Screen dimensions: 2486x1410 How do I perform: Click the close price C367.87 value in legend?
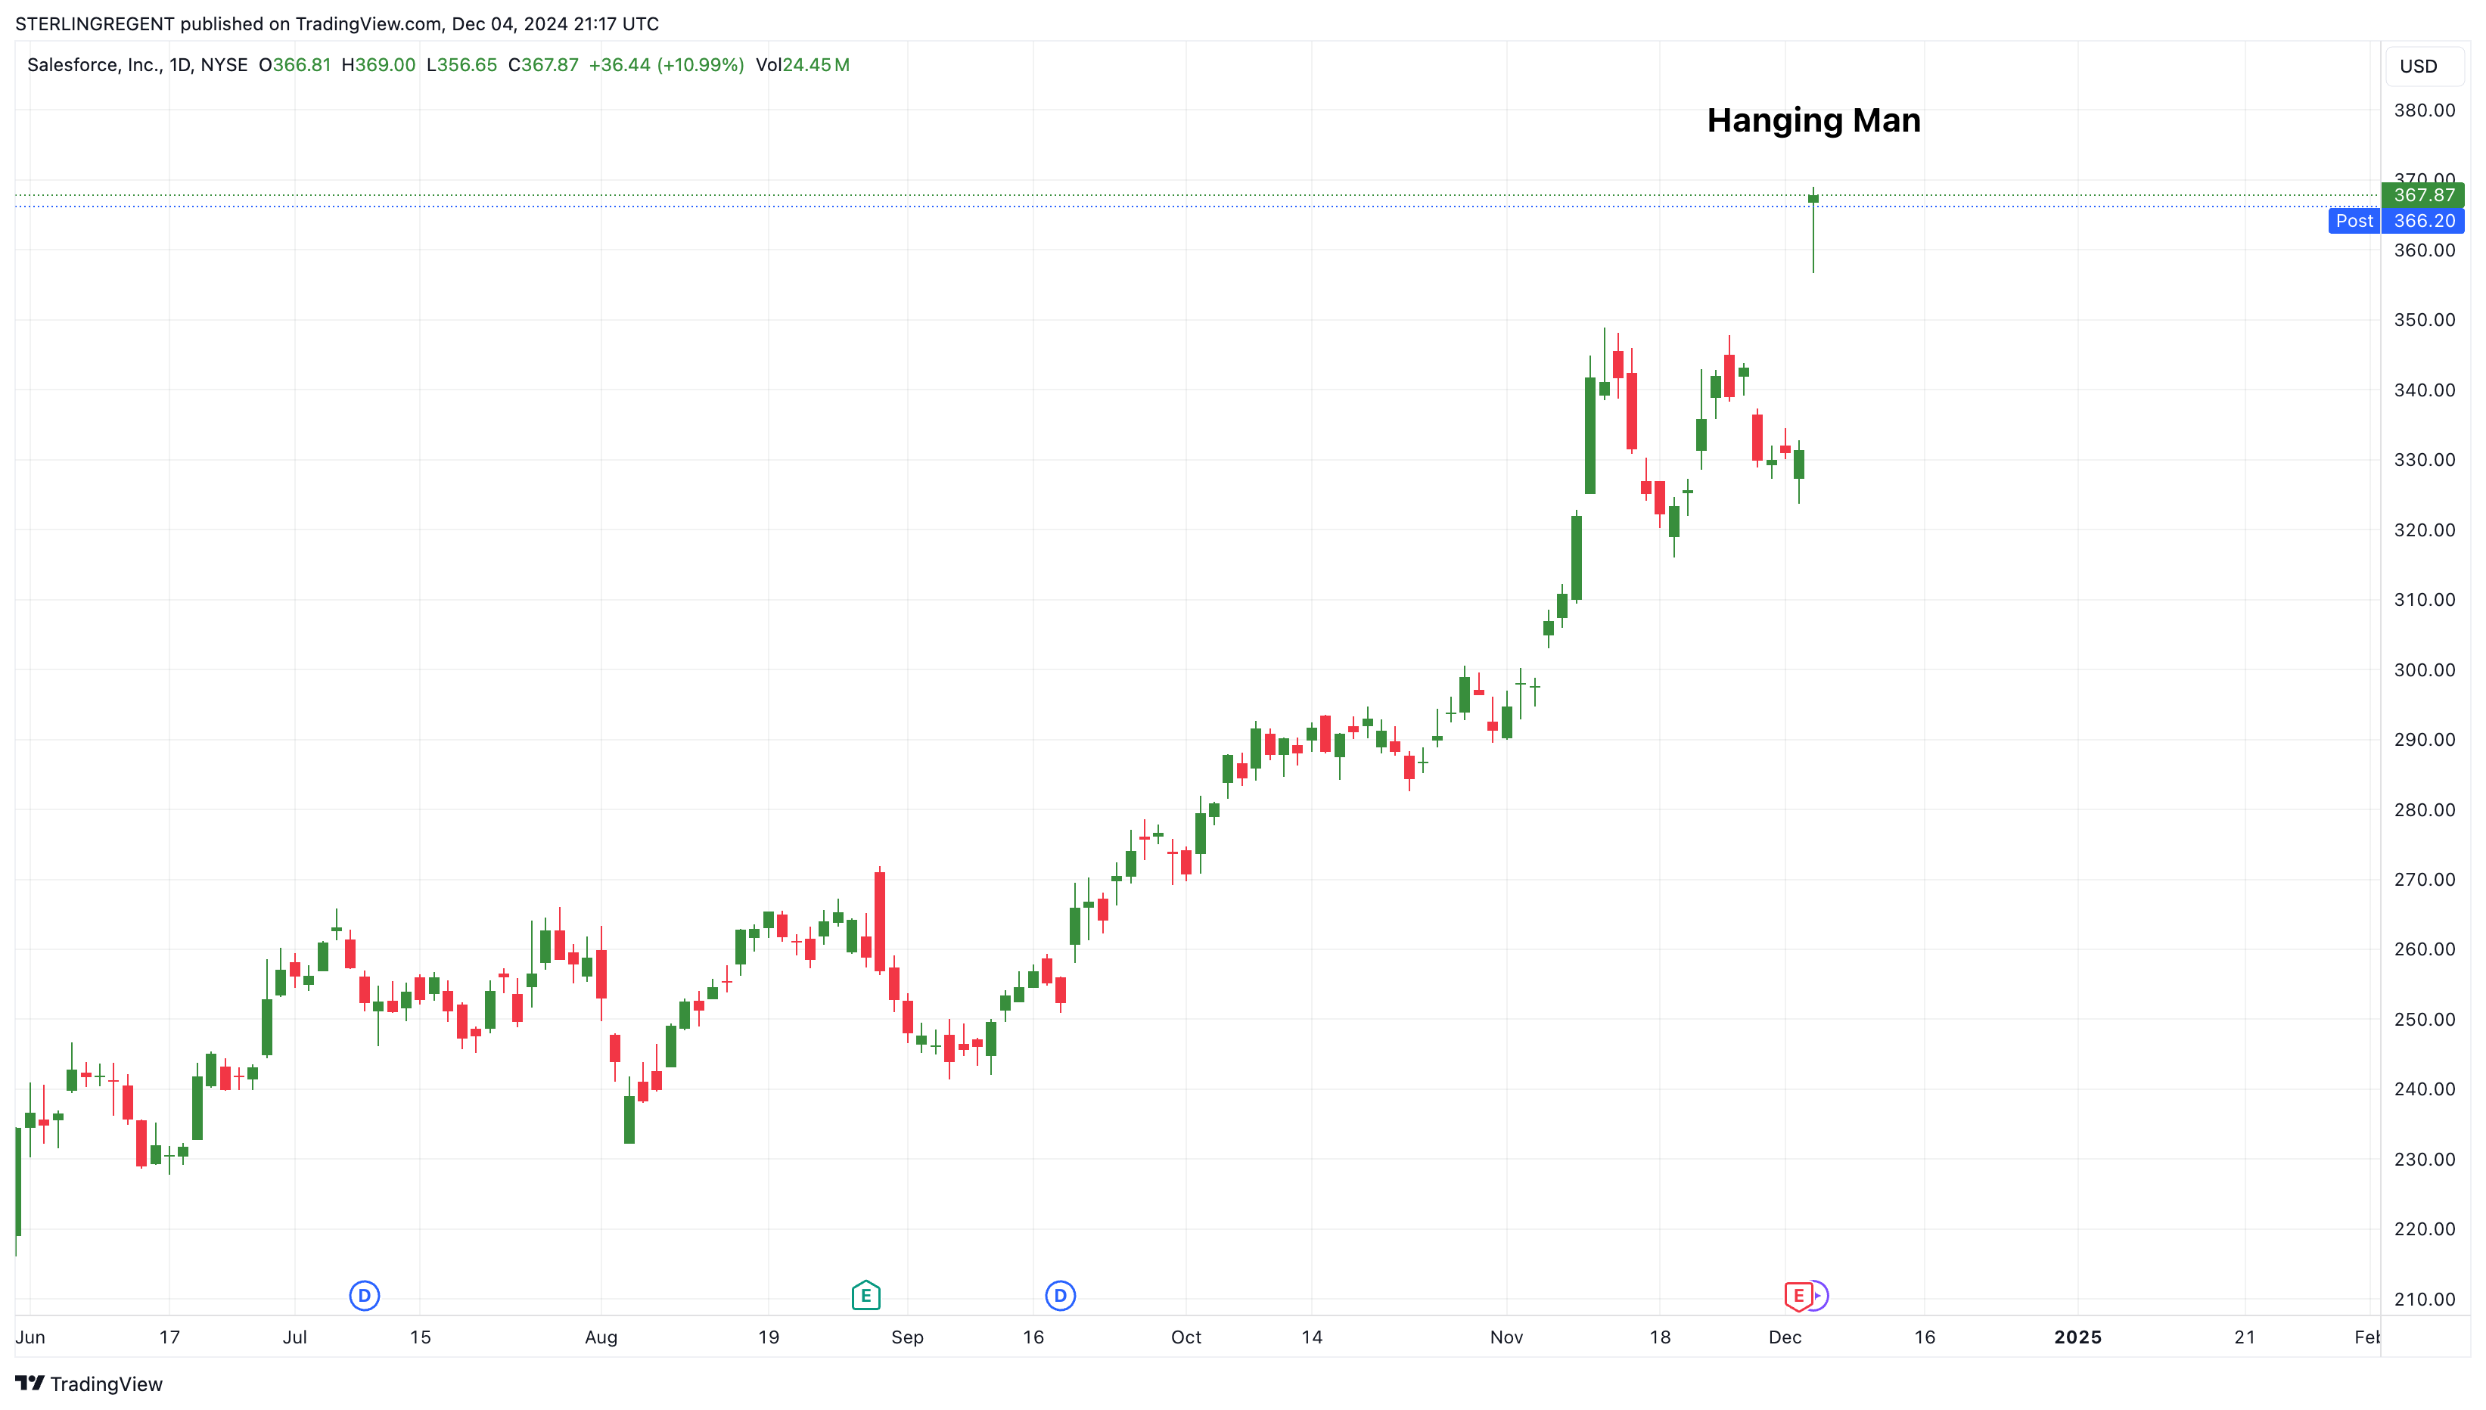[543, 65]
